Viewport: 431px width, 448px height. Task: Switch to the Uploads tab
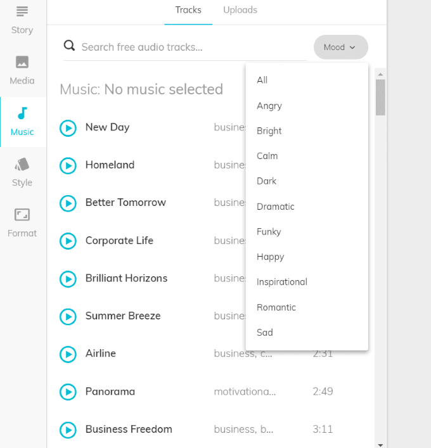(240, 10)
